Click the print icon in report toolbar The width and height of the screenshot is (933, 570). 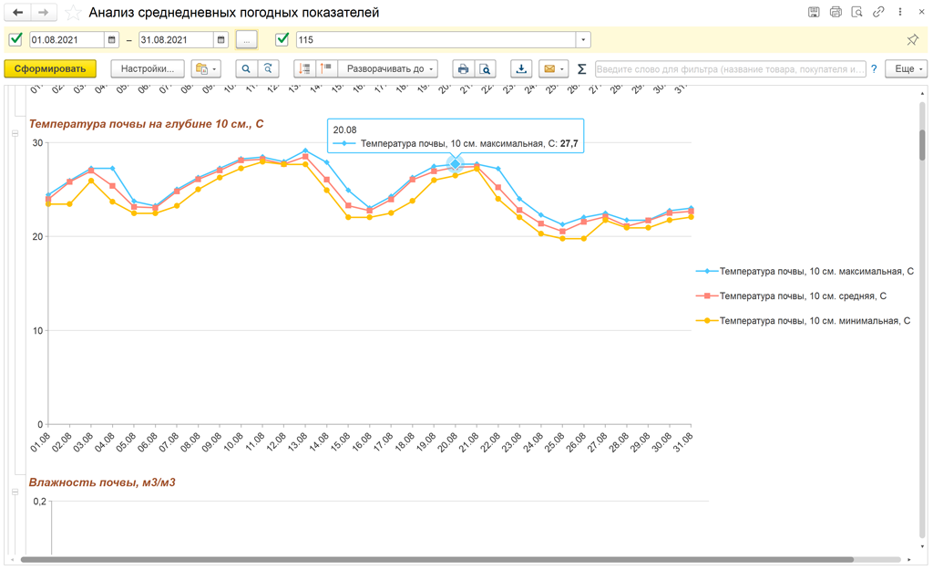click(x=463, y=69)
